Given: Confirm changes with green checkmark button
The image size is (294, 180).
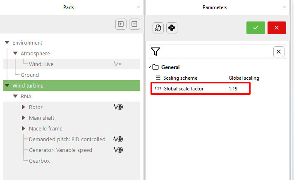Looking at the screenshot, I should point(256,28).
